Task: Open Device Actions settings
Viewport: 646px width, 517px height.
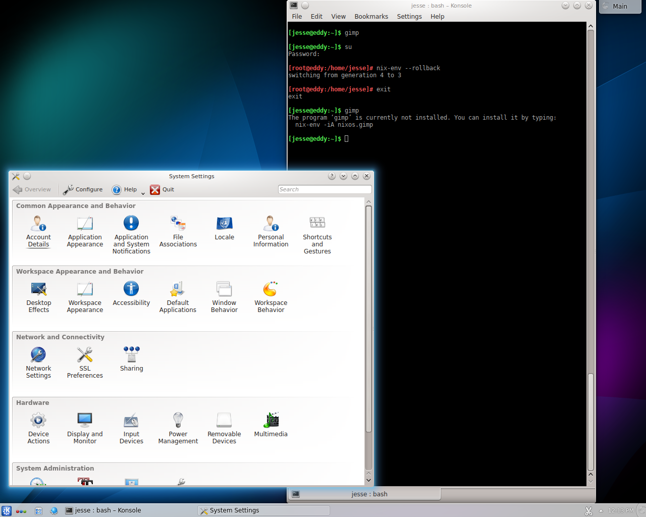Action: click(x=38, y=428)
